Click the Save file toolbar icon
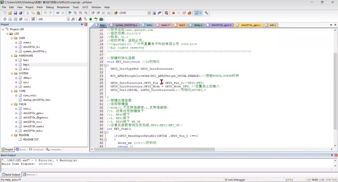 (15, 13)
